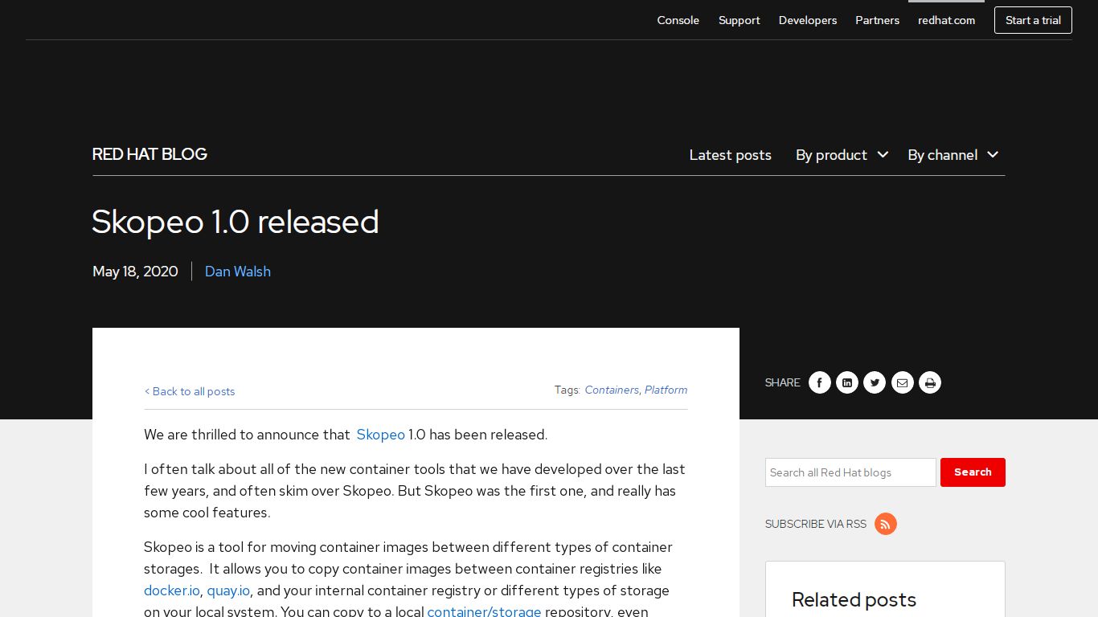Go to the Red Hat Blog home

click(x=150, y=154)
